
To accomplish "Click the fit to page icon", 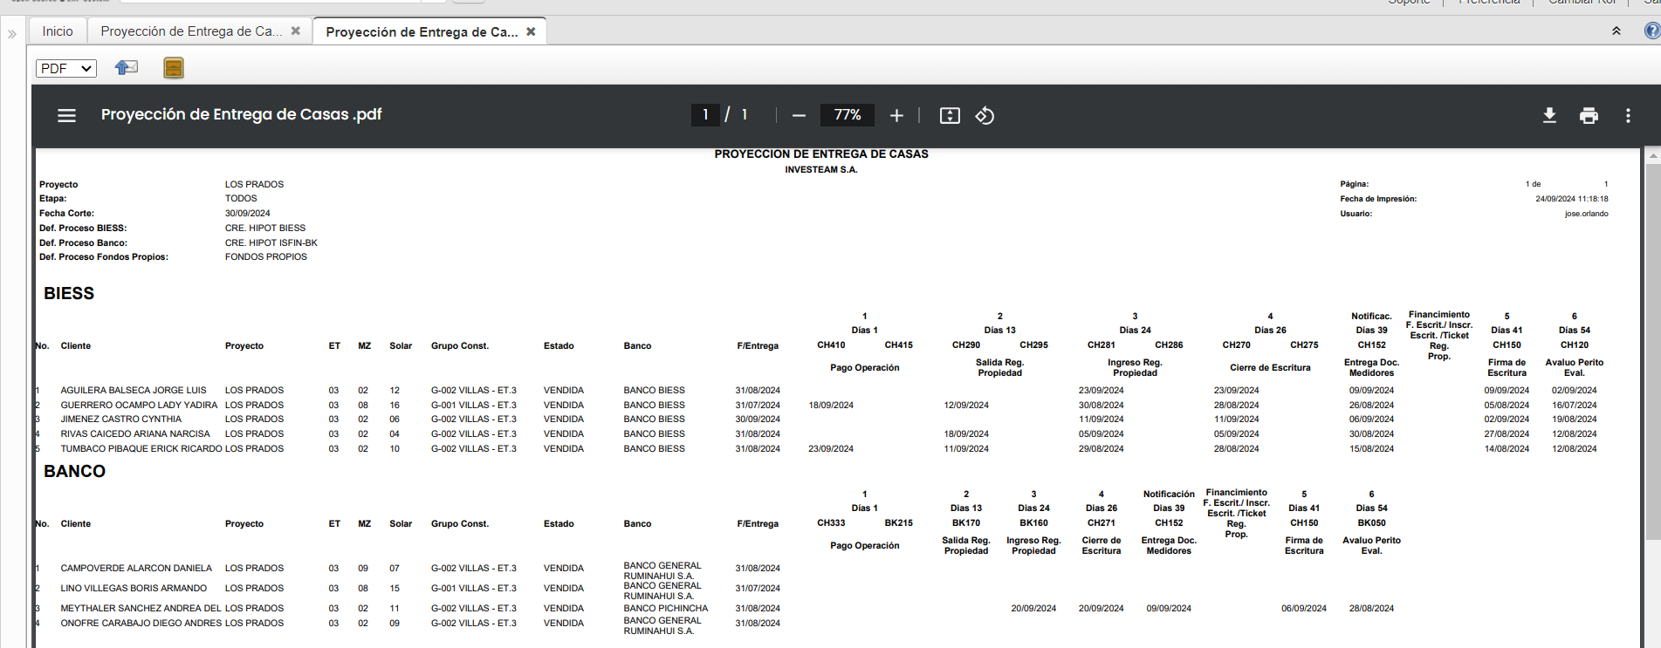I will tap(950, 115).
